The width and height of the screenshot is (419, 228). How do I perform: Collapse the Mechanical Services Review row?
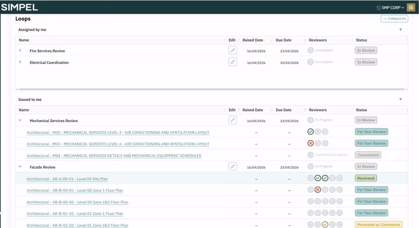(20, 120)
